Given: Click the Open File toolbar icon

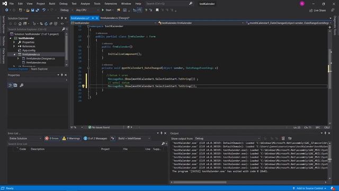Looking at the screenshot, I should click(28, 10).
